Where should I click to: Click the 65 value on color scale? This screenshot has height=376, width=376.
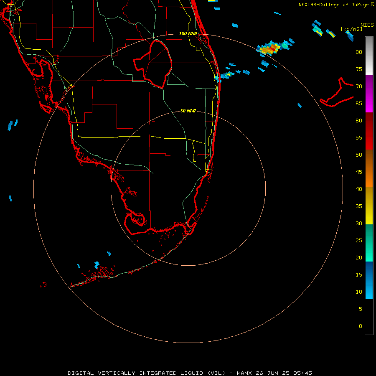[359, 103]
